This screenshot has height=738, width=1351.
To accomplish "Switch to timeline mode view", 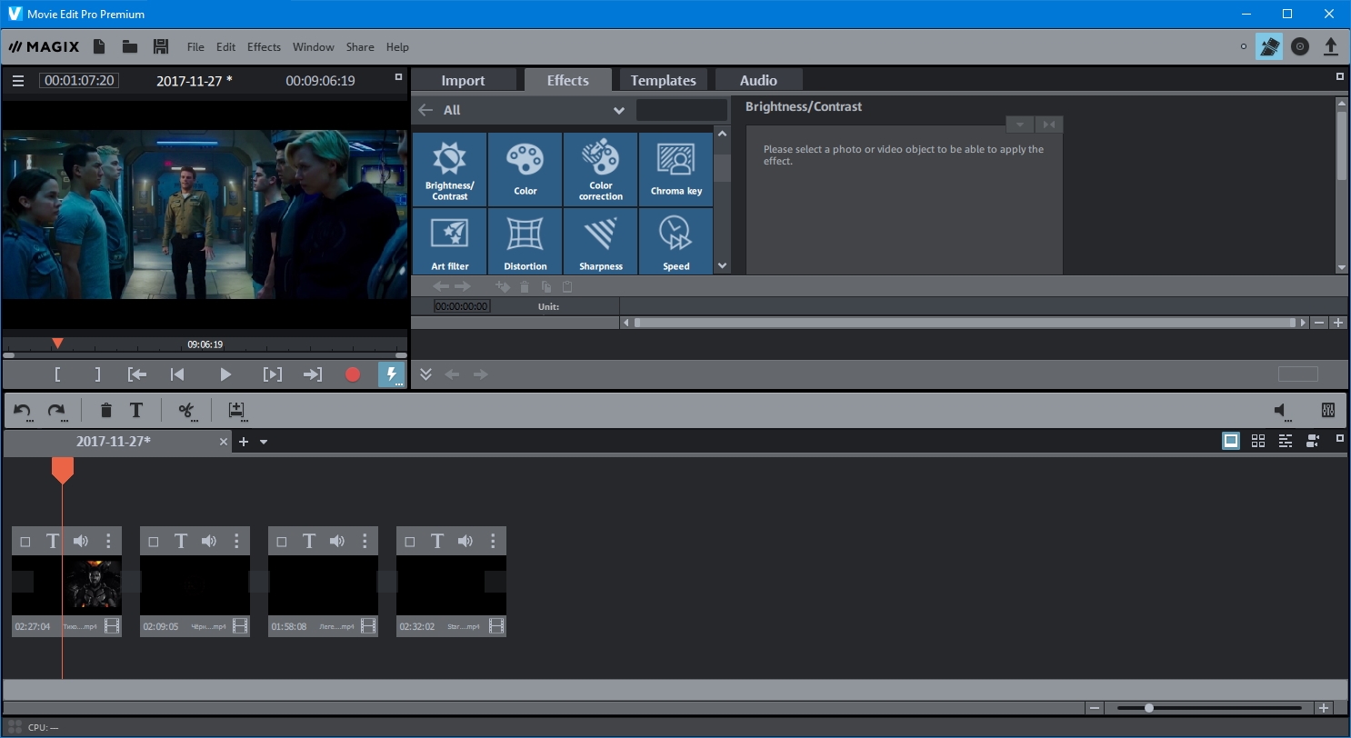I will pos(1286,441).
